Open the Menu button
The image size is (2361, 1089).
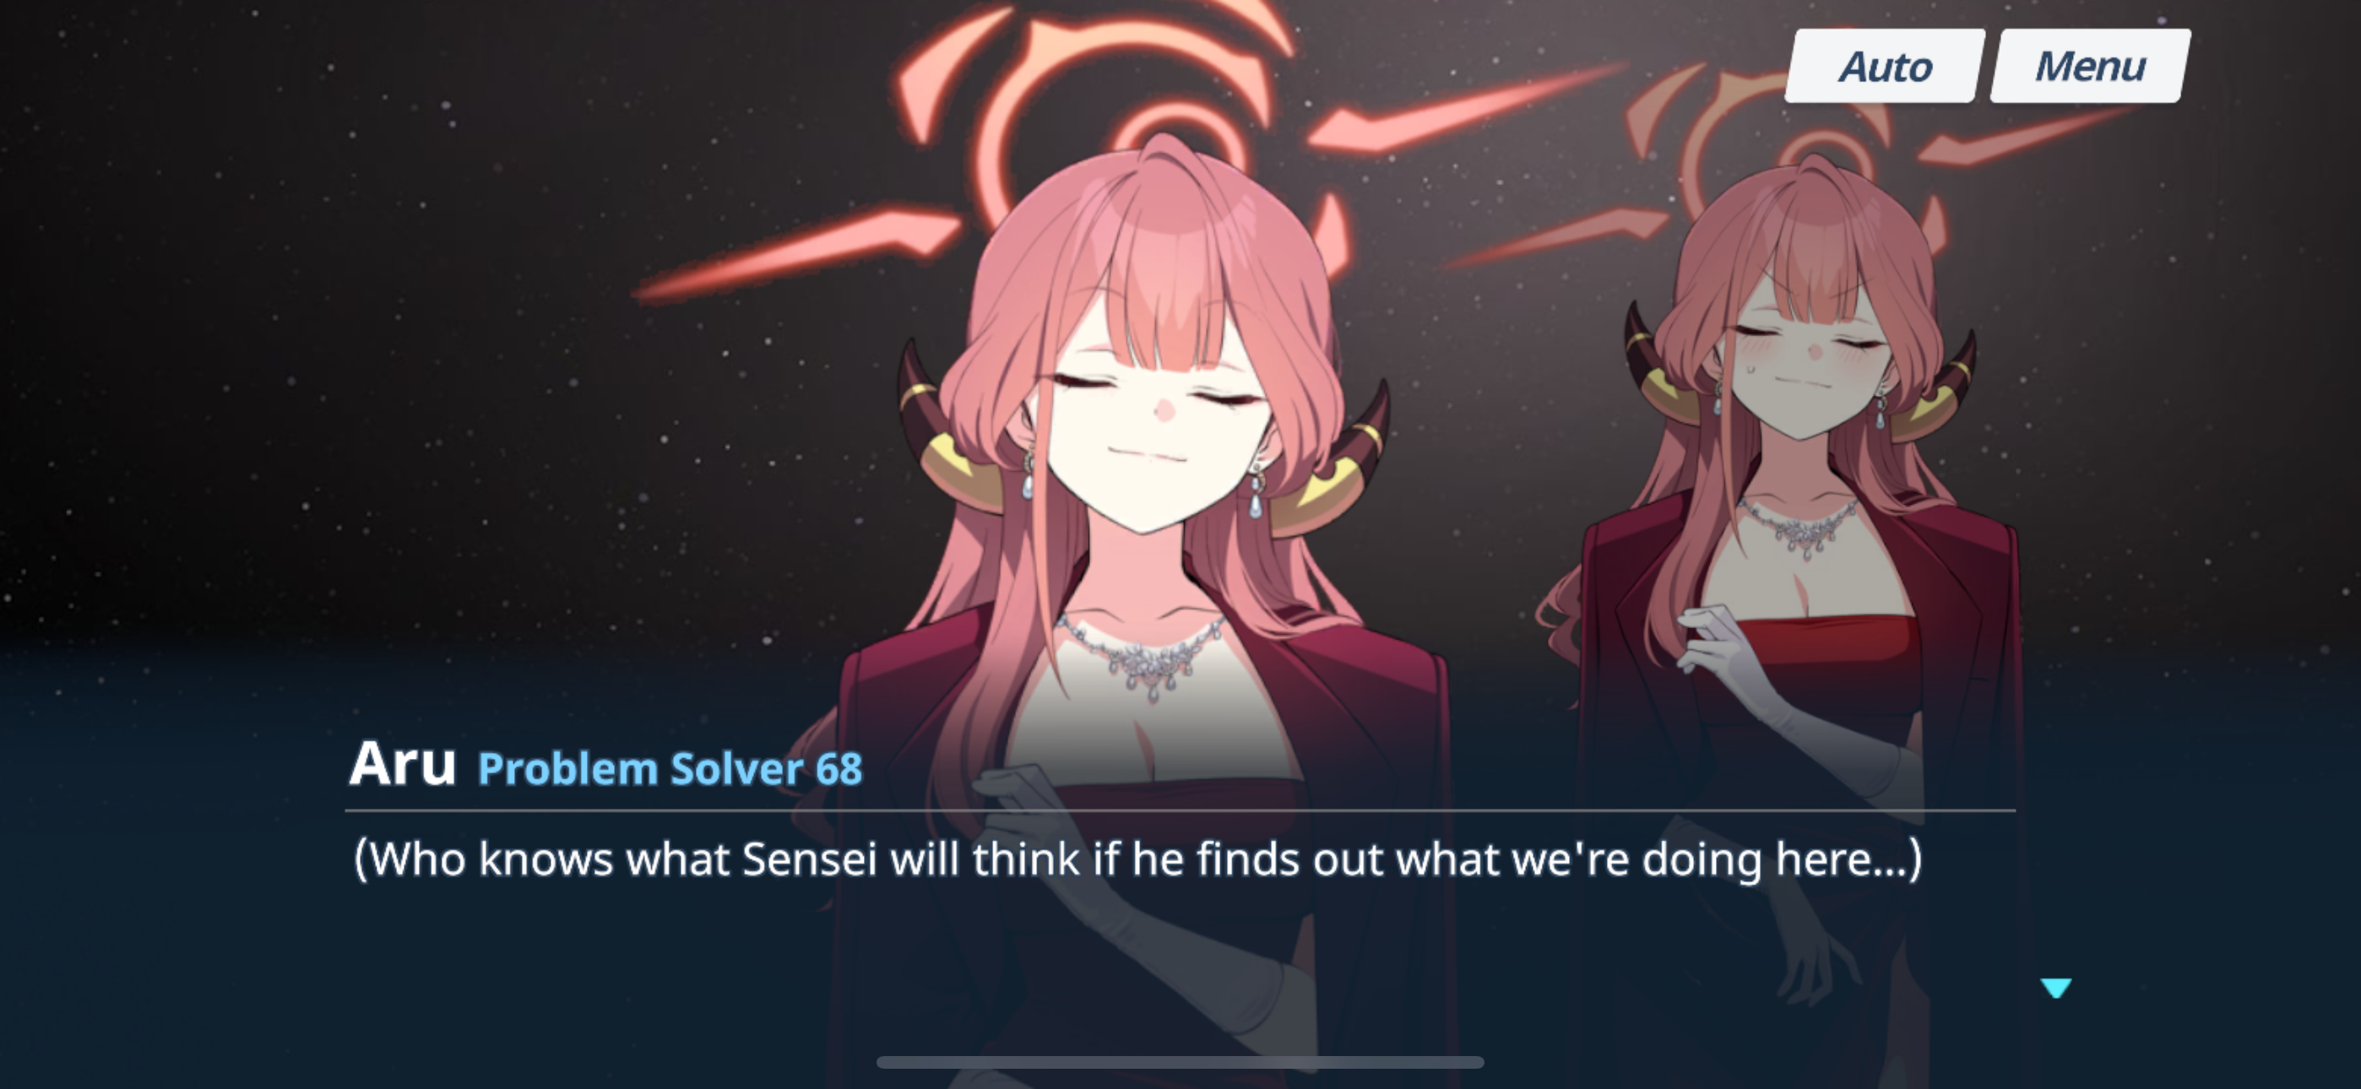tap(2091, 66)
